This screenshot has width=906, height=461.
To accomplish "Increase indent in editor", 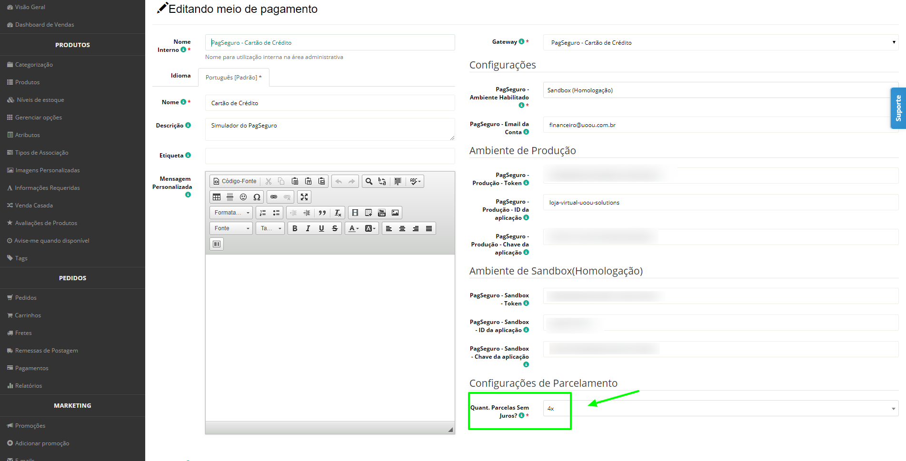I will point(307,213).
